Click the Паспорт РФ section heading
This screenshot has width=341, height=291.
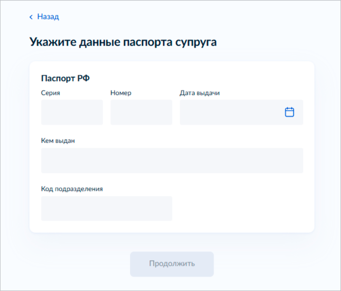pyautogui.click(x=65, y=78)
